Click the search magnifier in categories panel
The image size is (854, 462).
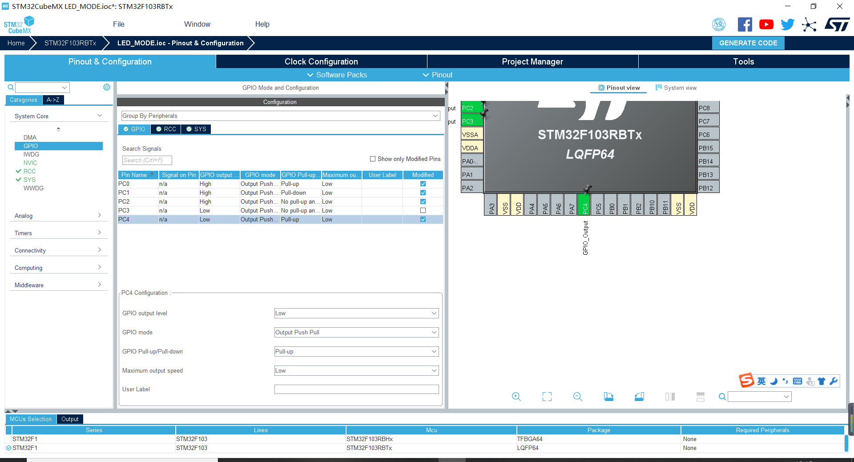(x=11, y=87)
